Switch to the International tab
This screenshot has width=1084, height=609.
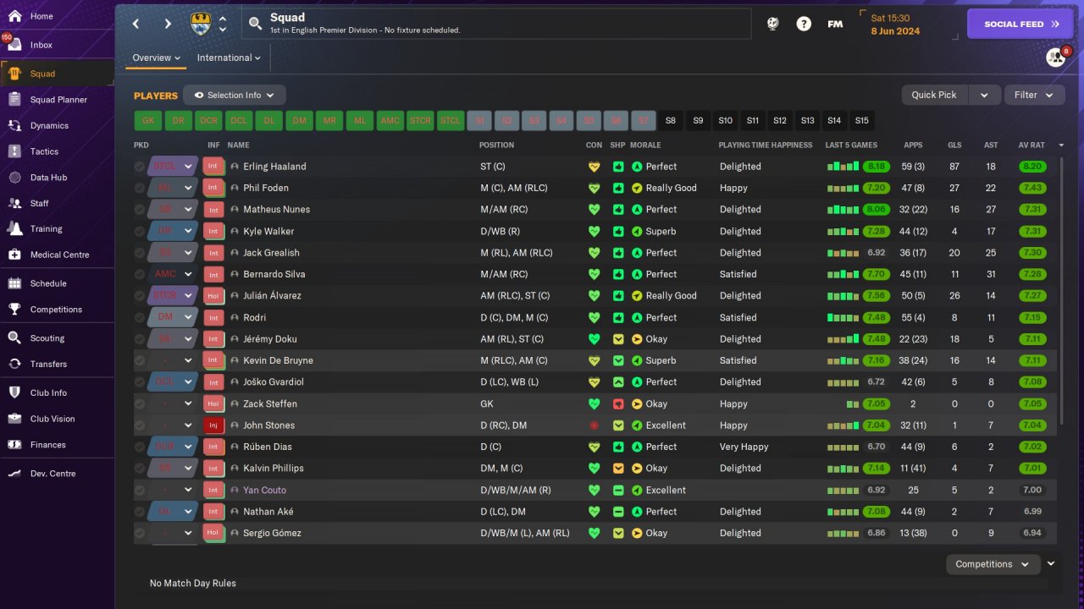click(229, 58)
